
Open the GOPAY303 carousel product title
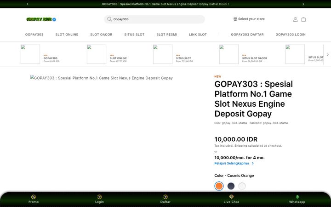51,58
